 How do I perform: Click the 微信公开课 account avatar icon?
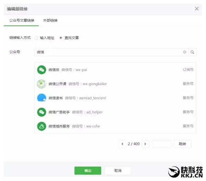coord(42,84)
